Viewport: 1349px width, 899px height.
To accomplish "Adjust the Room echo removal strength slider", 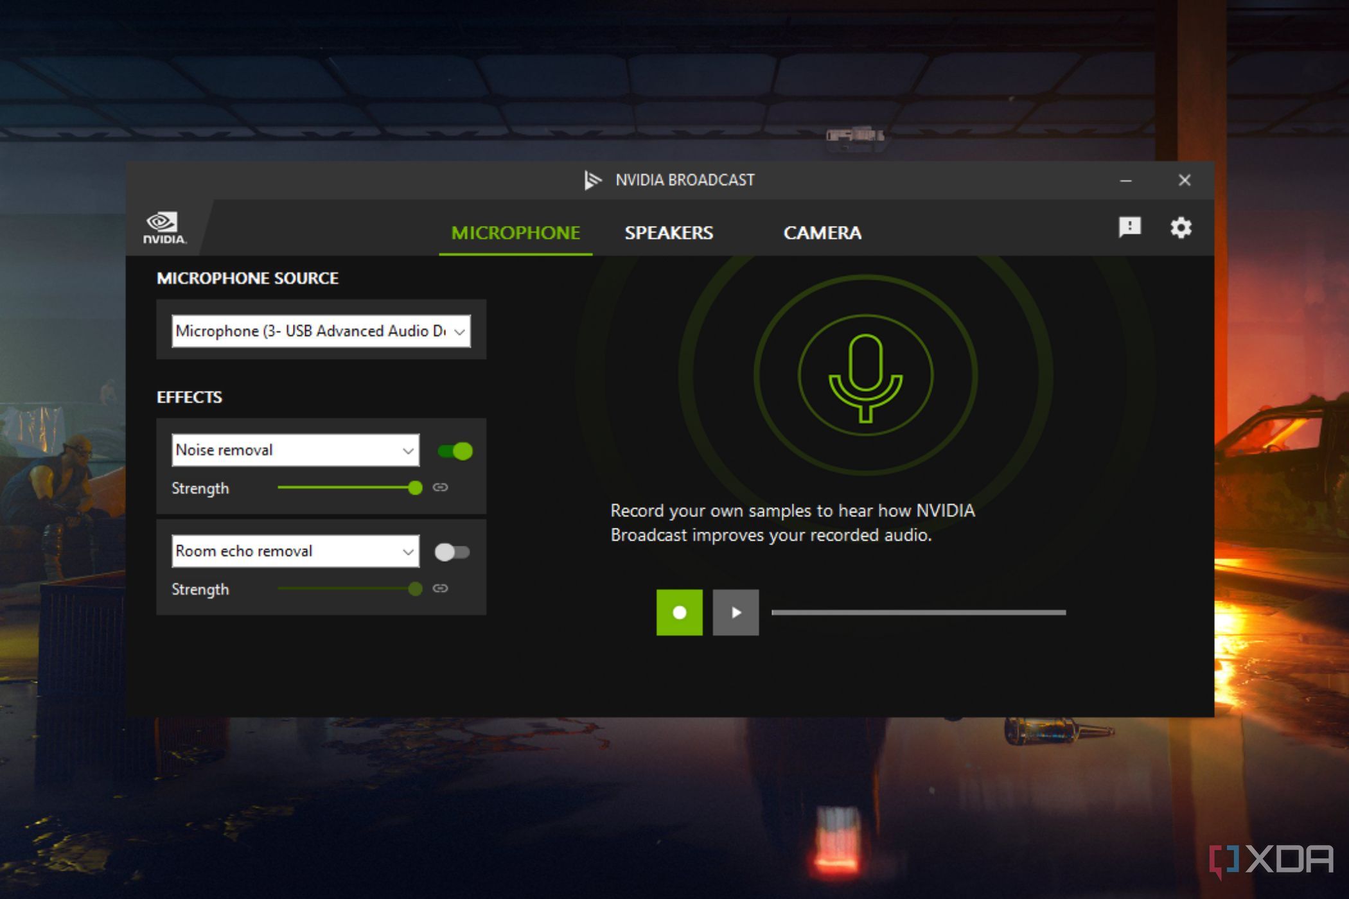I will click(x=349, y=589).
